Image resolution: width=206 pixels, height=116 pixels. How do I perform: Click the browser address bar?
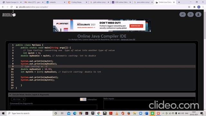(101, 7)
